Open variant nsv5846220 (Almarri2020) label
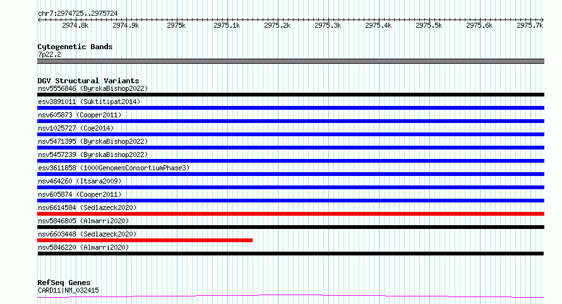The image size is (562, 304). pos(83,247)
